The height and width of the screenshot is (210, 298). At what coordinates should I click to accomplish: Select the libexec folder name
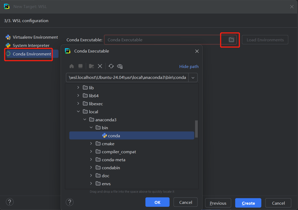tap(96, 104)
